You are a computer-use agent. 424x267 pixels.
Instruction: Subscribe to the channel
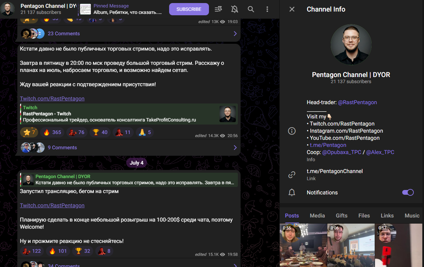click(189, 9)
